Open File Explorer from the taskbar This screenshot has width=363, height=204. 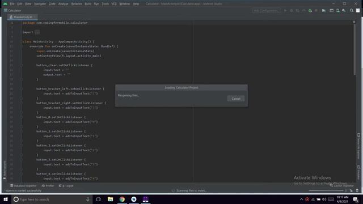point(110,199)
